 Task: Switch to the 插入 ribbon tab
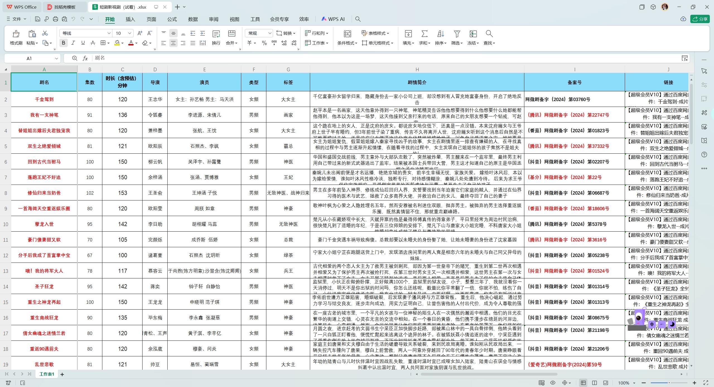pos(130,19)
